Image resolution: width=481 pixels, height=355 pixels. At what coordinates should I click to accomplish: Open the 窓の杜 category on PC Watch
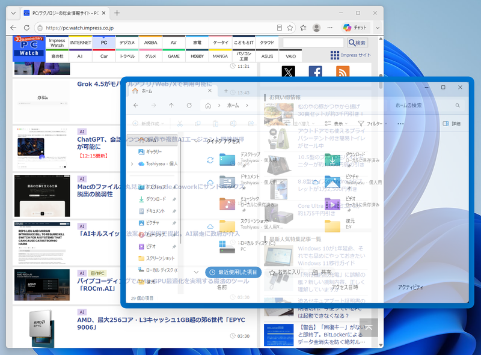57,56
